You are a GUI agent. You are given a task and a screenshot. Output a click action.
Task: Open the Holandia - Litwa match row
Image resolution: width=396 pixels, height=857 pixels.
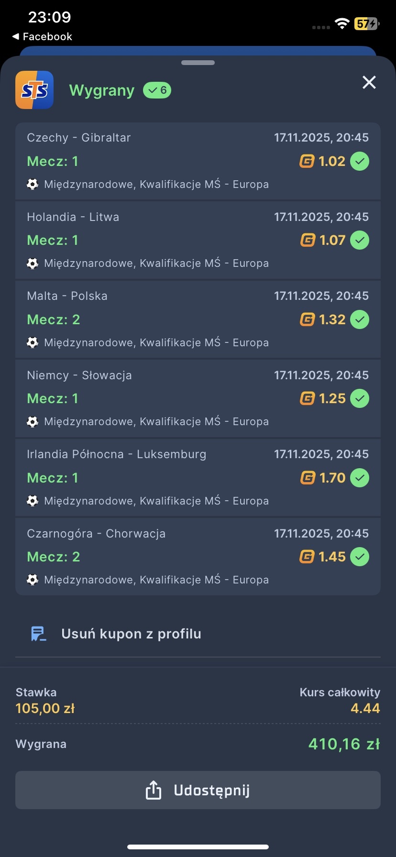pyautogui.click(x=198, y=240)
